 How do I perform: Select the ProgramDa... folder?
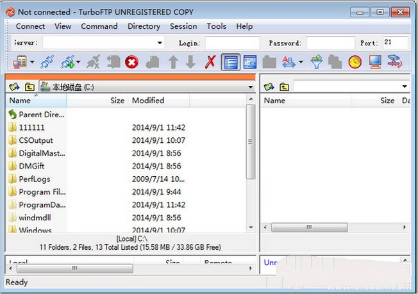point(37,205)
